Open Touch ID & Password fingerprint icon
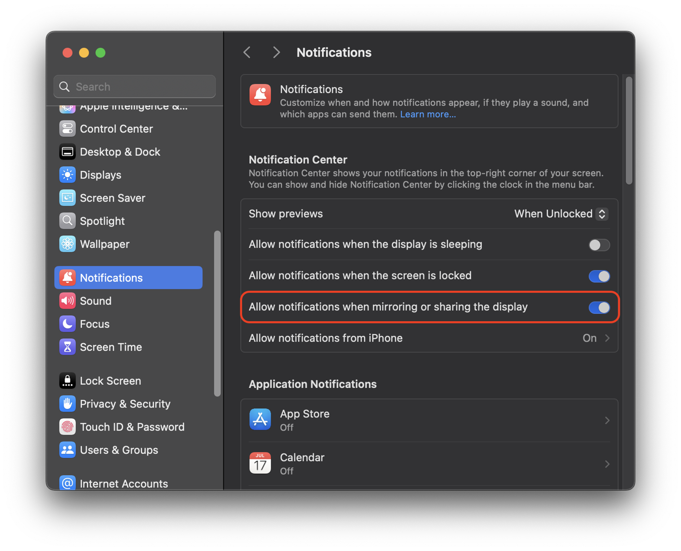The image size is (681, 551). [x=67, y=427]
